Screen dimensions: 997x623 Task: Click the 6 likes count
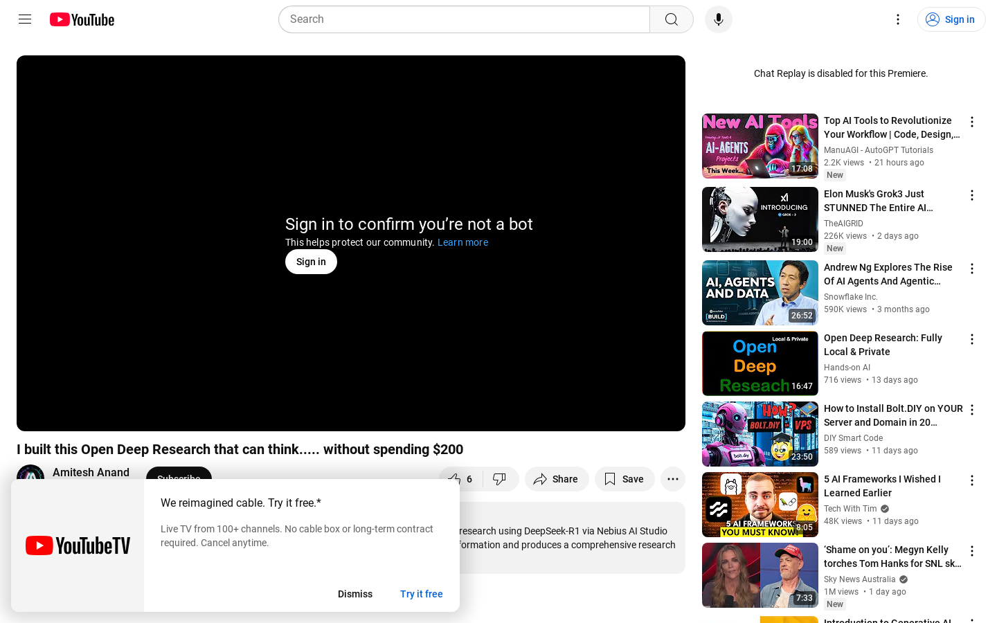click(469, 479)
